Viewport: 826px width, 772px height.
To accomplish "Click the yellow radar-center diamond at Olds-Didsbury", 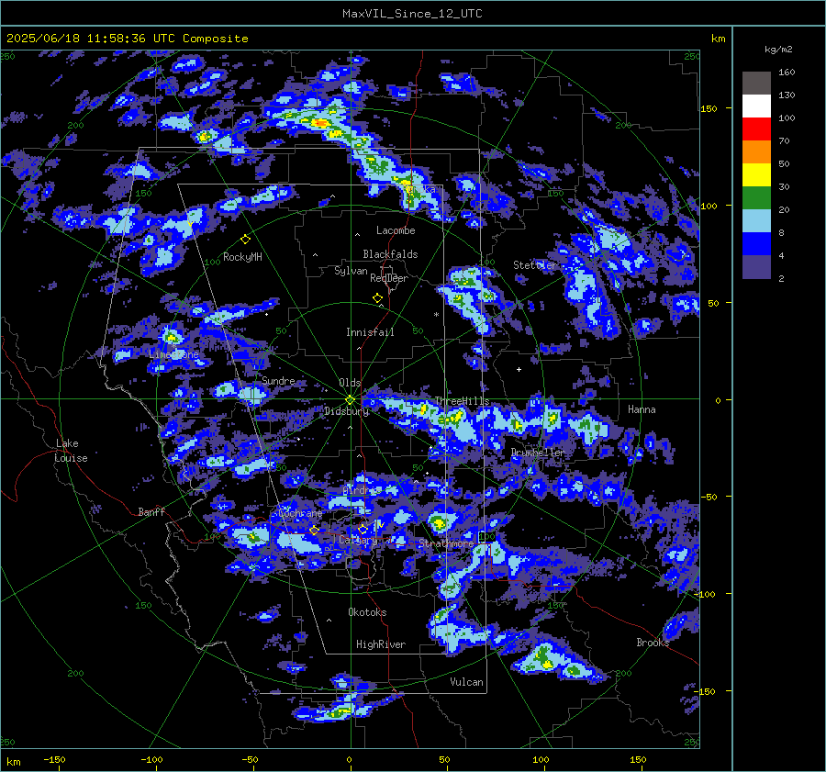I will 351,400.
